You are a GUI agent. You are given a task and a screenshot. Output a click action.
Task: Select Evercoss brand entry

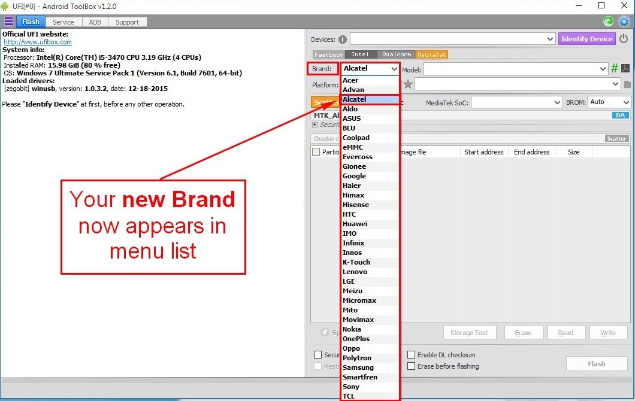point(370,157)
